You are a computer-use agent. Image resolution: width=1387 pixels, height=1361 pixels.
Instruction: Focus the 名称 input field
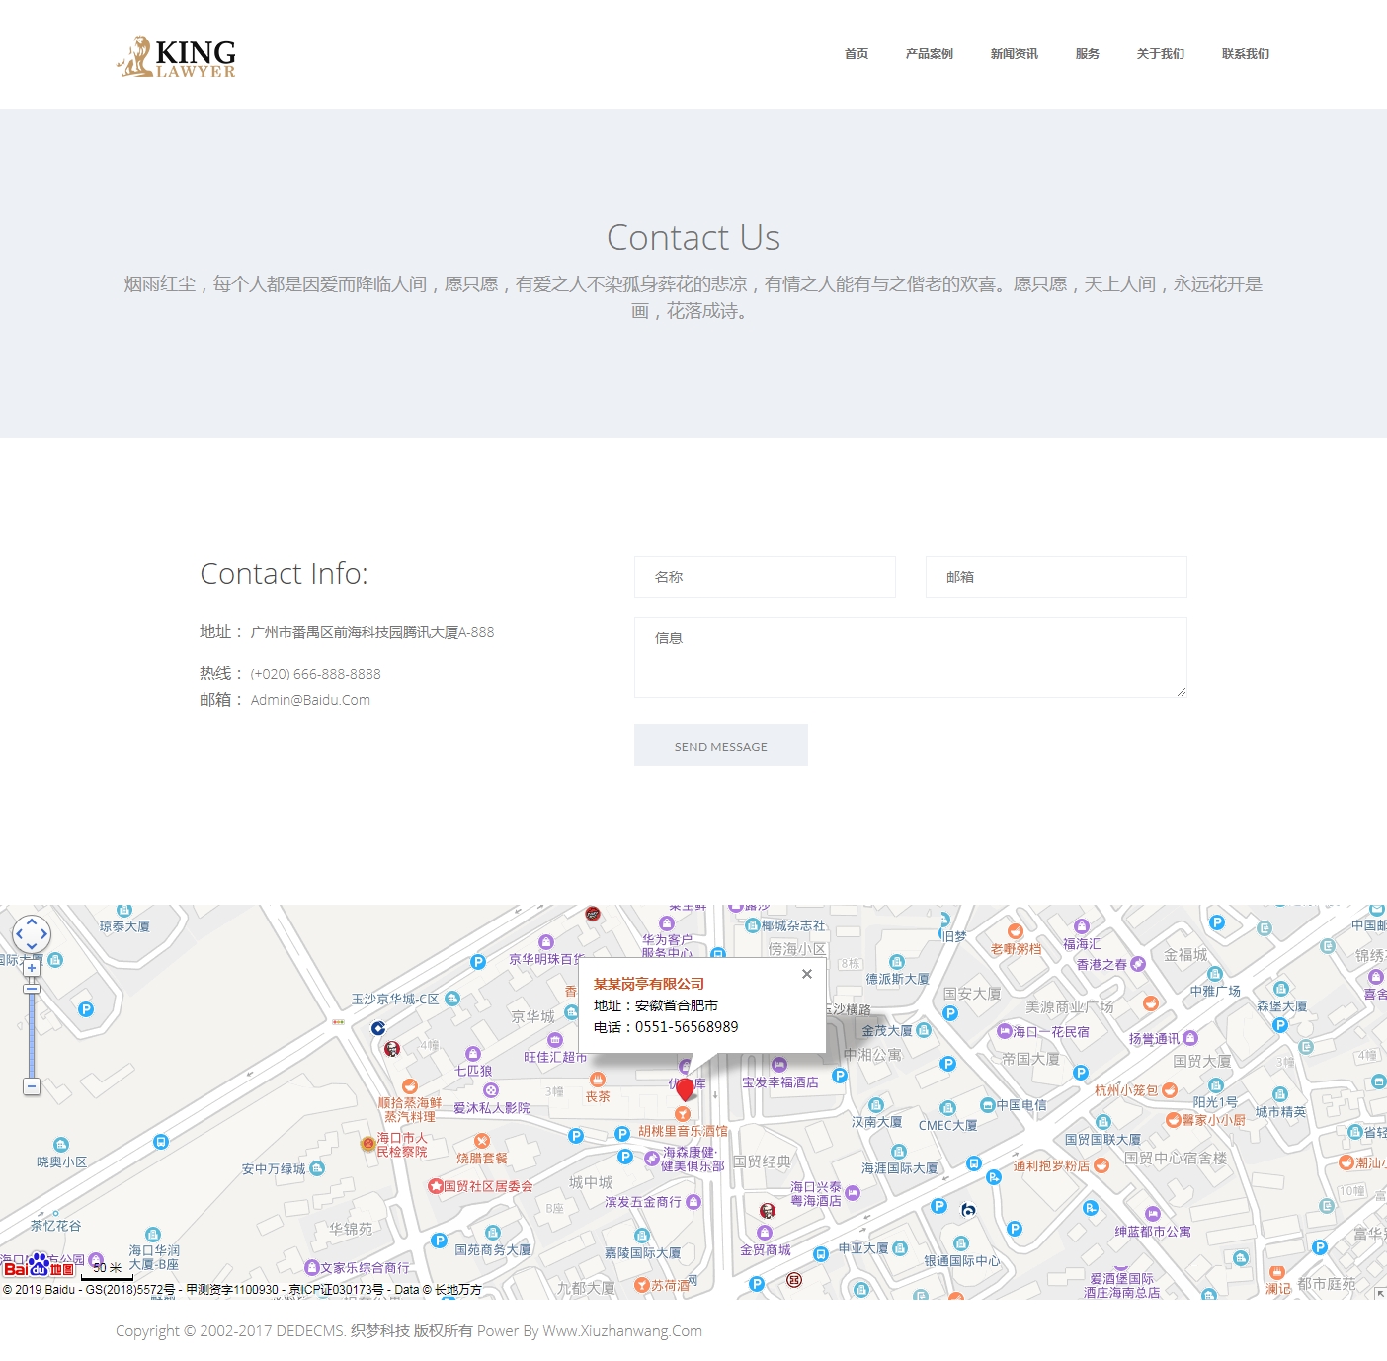pyautogui.click(x=765, y=577)
